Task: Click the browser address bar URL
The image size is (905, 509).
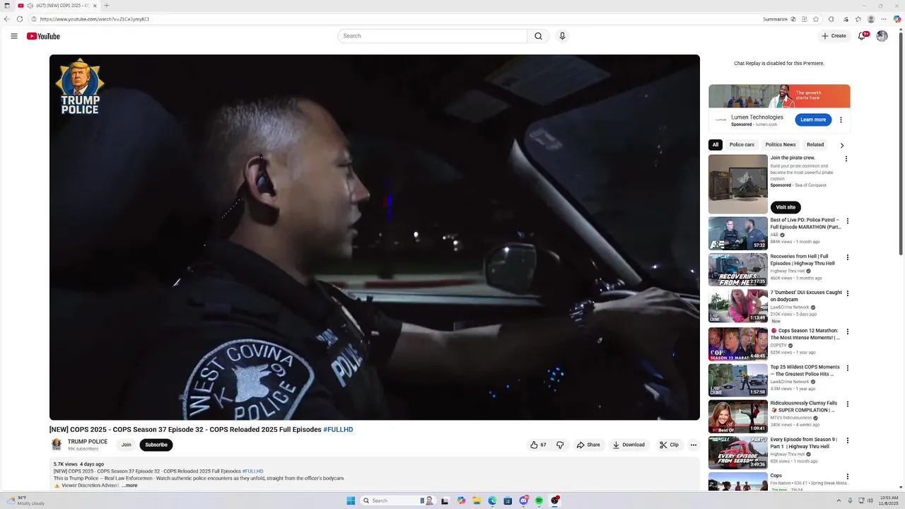Action: coord(95,19)
